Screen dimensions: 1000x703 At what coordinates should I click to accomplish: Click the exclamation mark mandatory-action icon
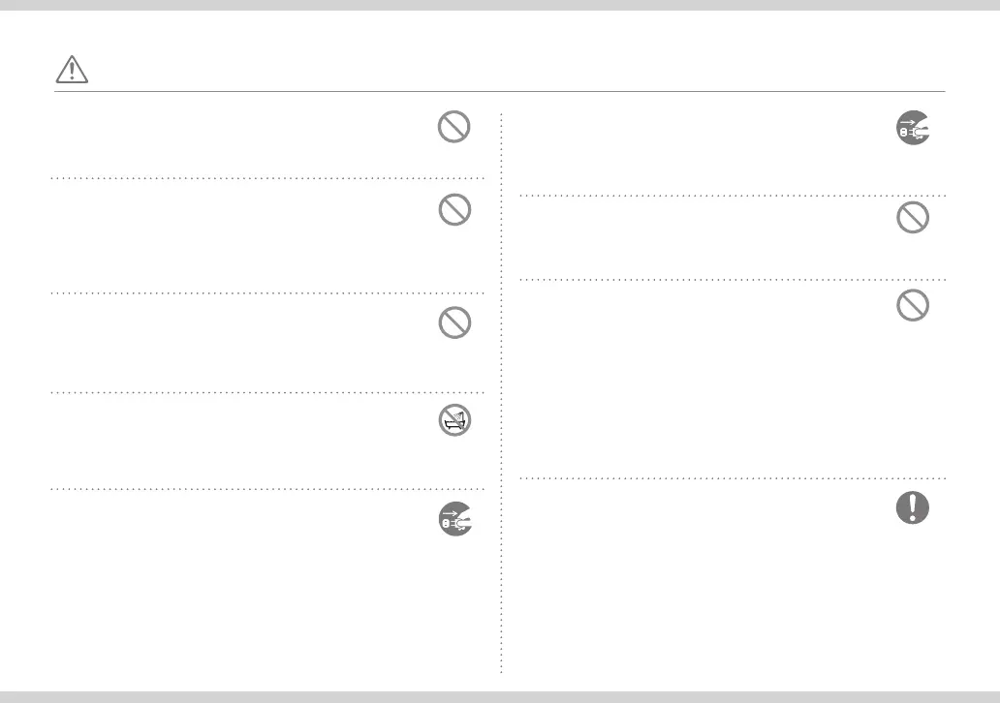click(912, 507)
